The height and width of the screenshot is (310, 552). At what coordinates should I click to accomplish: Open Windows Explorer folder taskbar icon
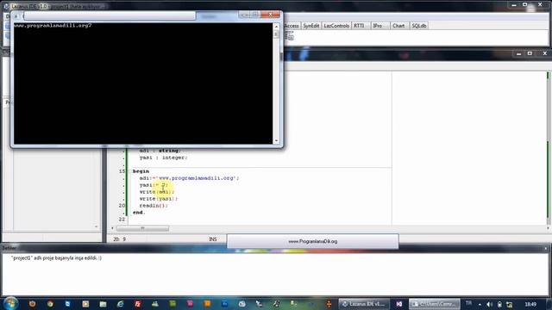click(x=103, y=304)
